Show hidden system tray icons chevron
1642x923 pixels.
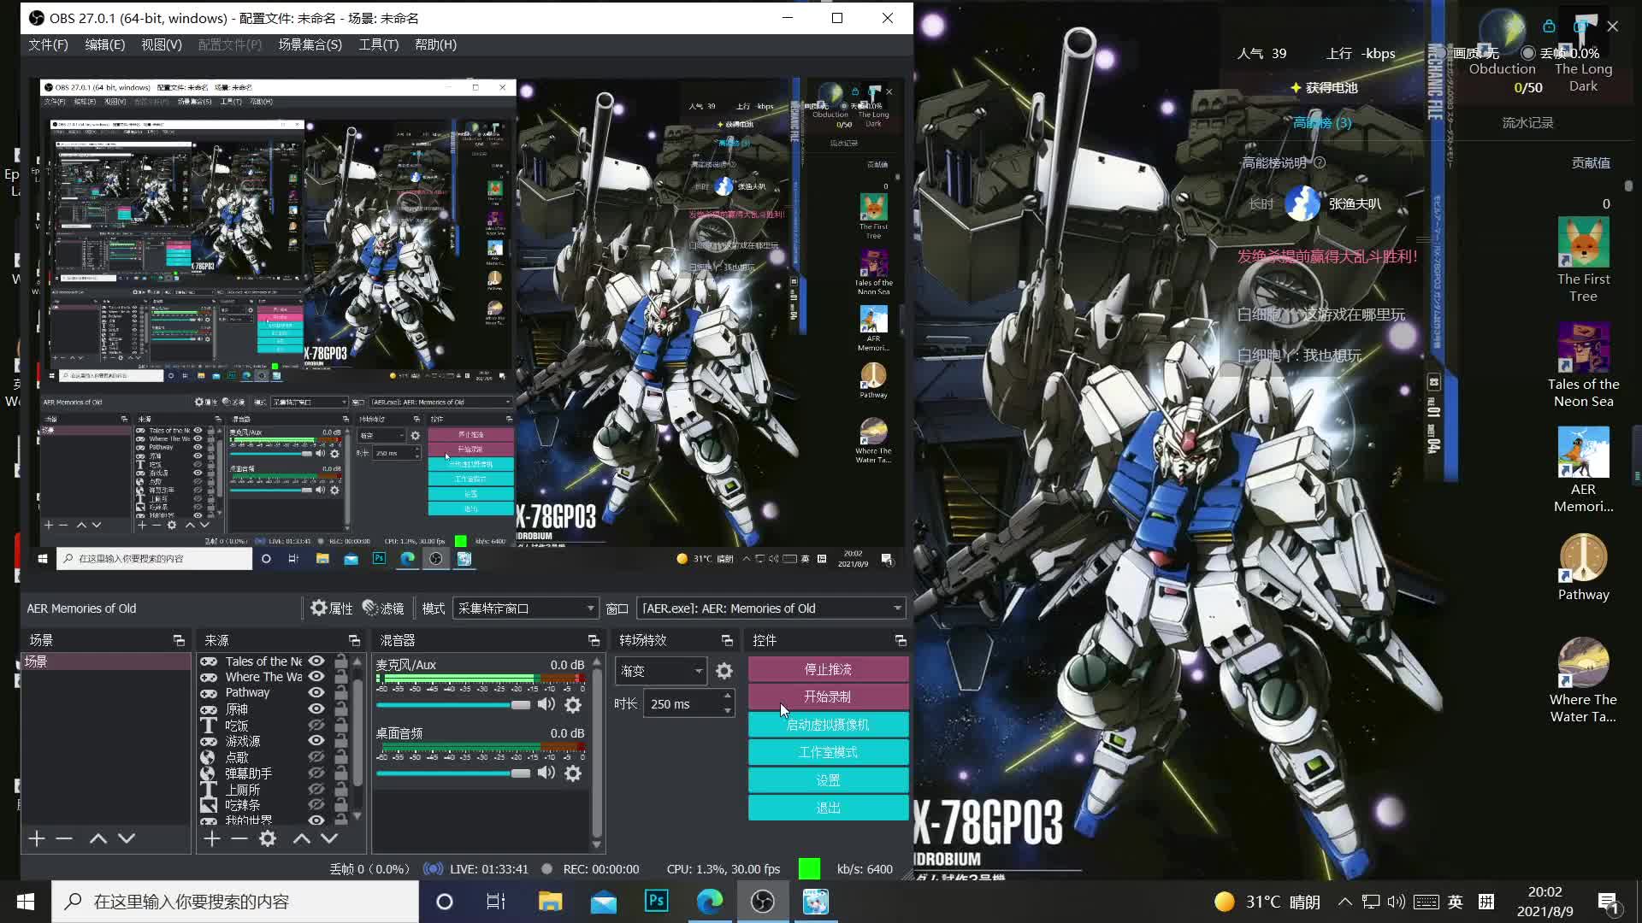[1345, 902]
